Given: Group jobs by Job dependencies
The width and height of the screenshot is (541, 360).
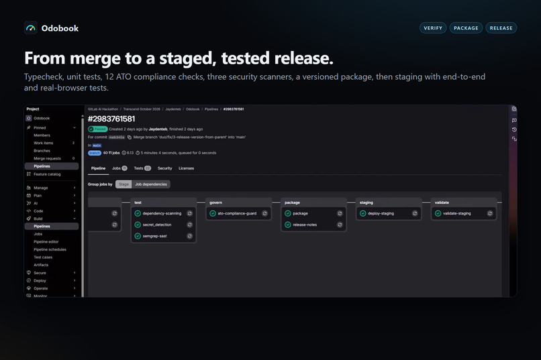Looking at the screenshot, I should click(x=151, y=184).
